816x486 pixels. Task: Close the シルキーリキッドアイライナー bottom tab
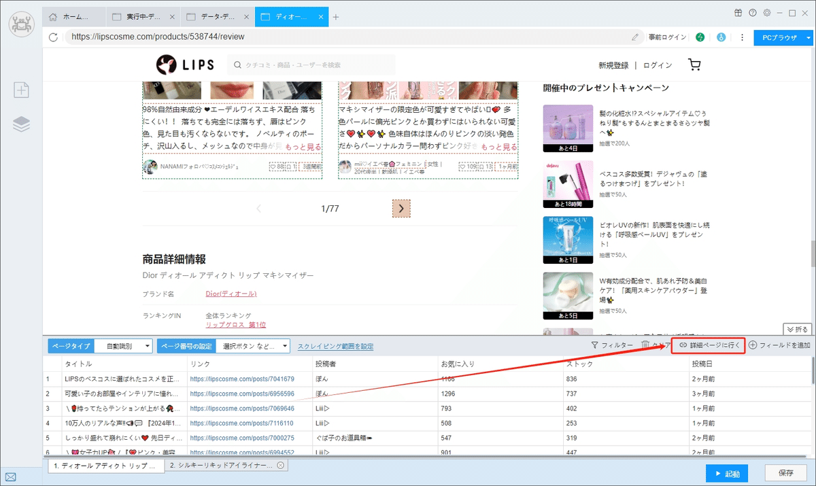(279, 466)
